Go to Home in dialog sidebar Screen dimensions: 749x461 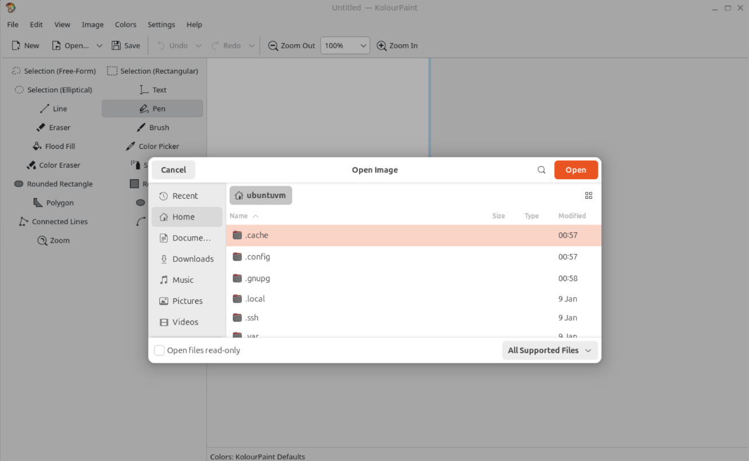click(187, 217)
